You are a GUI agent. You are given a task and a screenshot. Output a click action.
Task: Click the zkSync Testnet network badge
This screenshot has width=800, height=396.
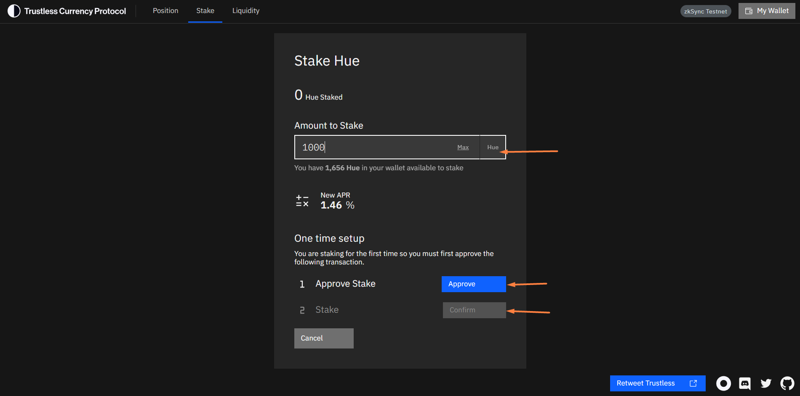(705, 11)
